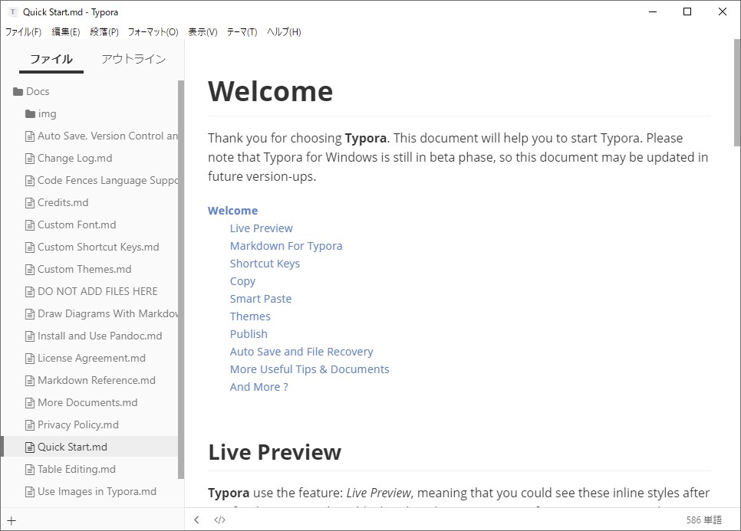Click file icon beside Change Log.md
This screenshot has height=531, width=741.
click(x=30, y=159)
